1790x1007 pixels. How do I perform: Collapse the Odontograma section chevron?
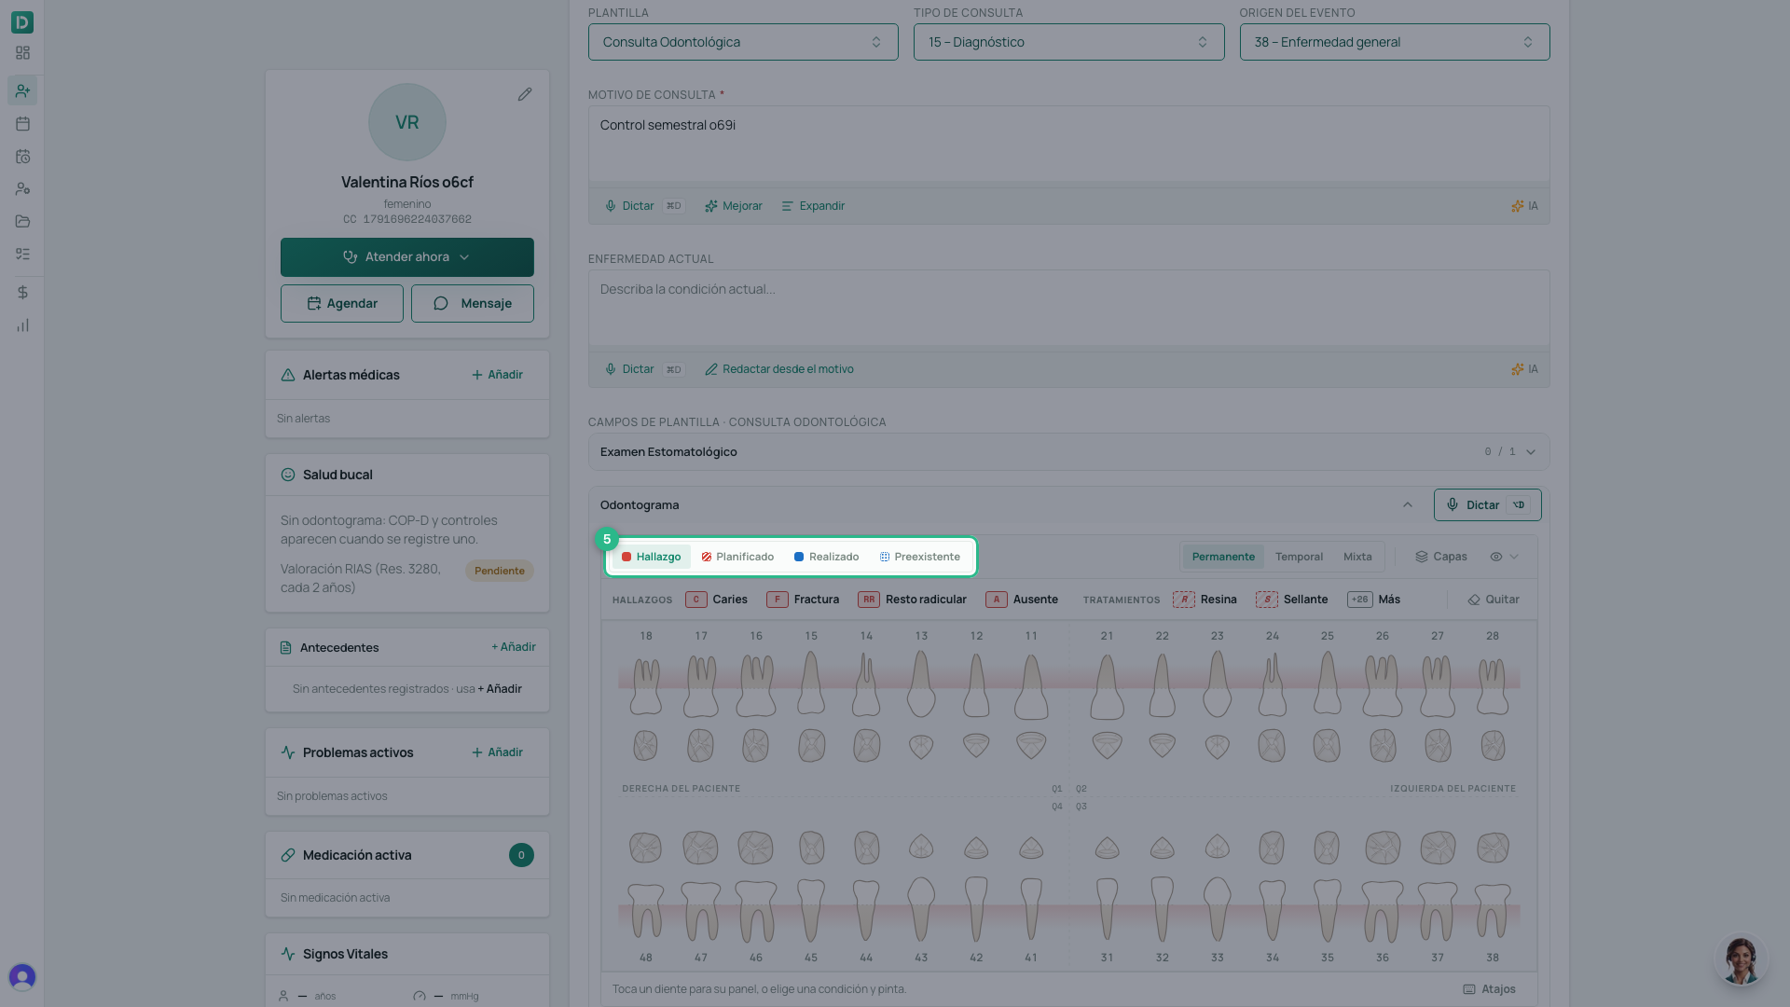pyautogui.click(x=1407, y=505)
